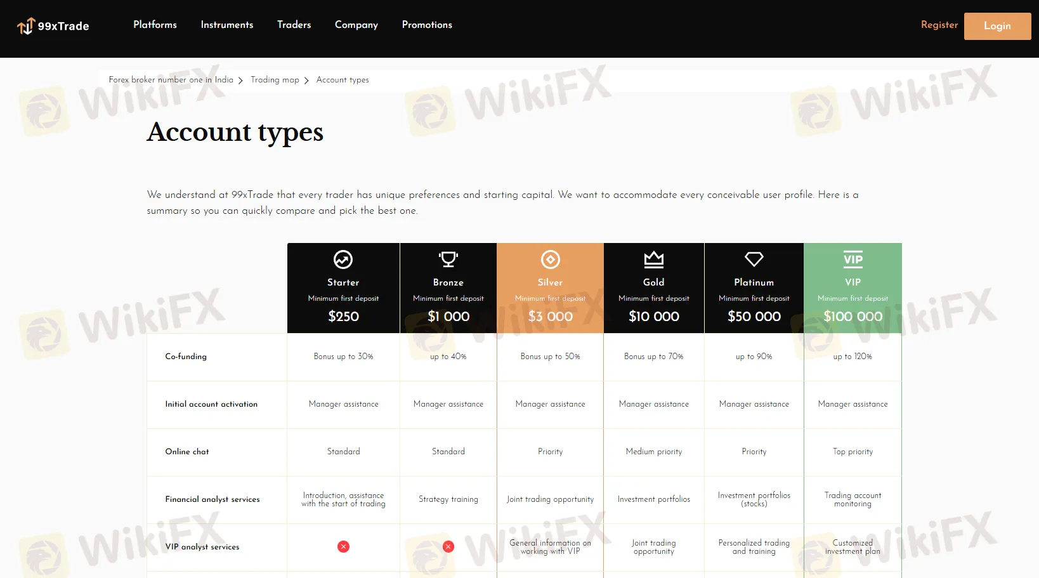Viewport: 1039px width, 578px height.
Task: Follow the Register link
Action: 939,25
